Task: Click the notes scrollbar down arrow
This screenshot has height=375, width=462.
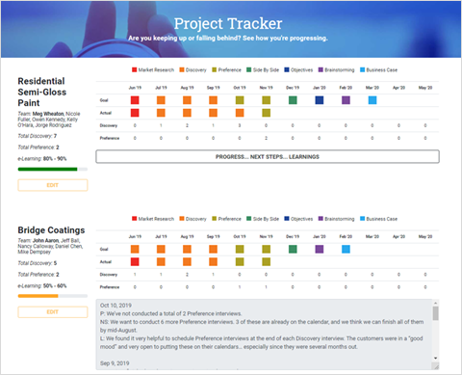Action: point(435,358)
